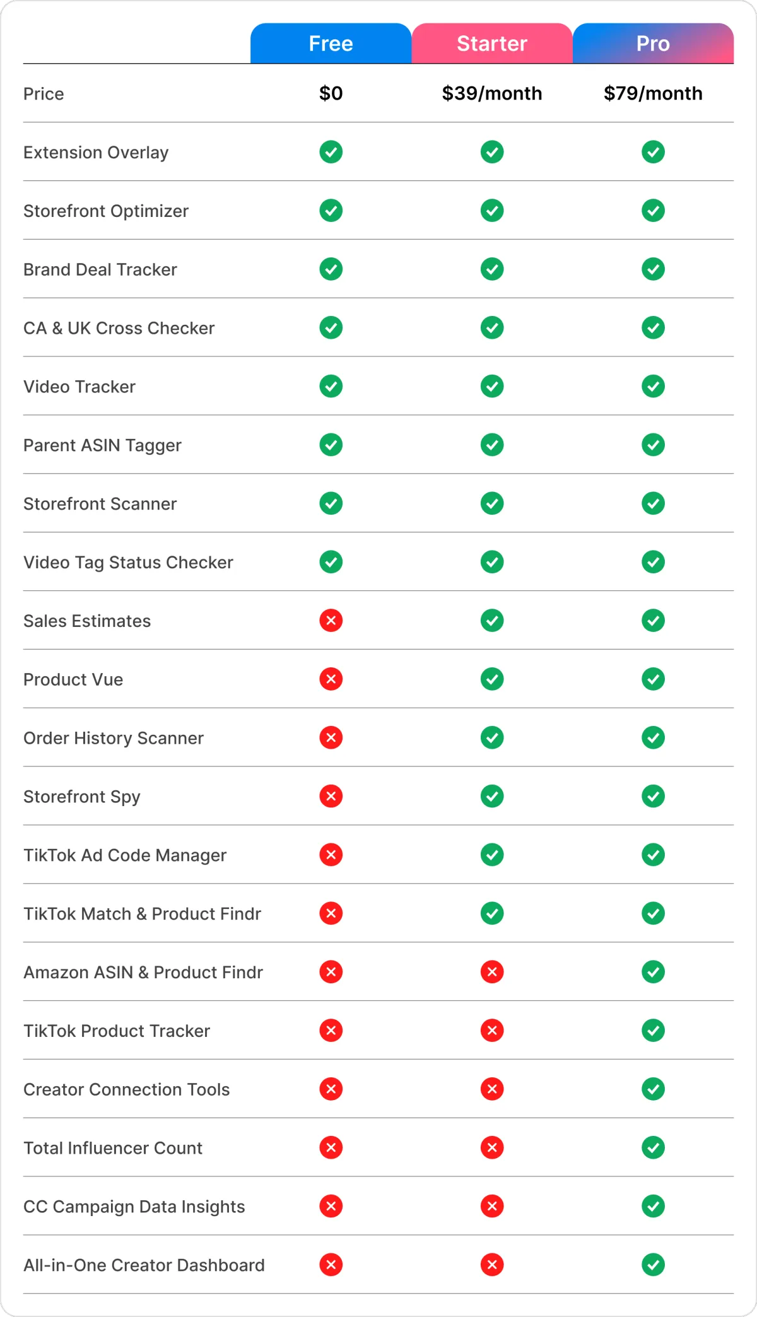Select the Free plan tab
The image size is (757, 1317).
click(331, 44)
